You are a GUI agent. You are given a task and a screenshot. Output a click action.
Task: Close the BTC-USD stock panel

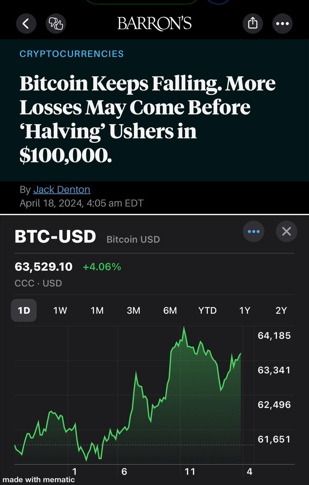(x=286, y=231)
